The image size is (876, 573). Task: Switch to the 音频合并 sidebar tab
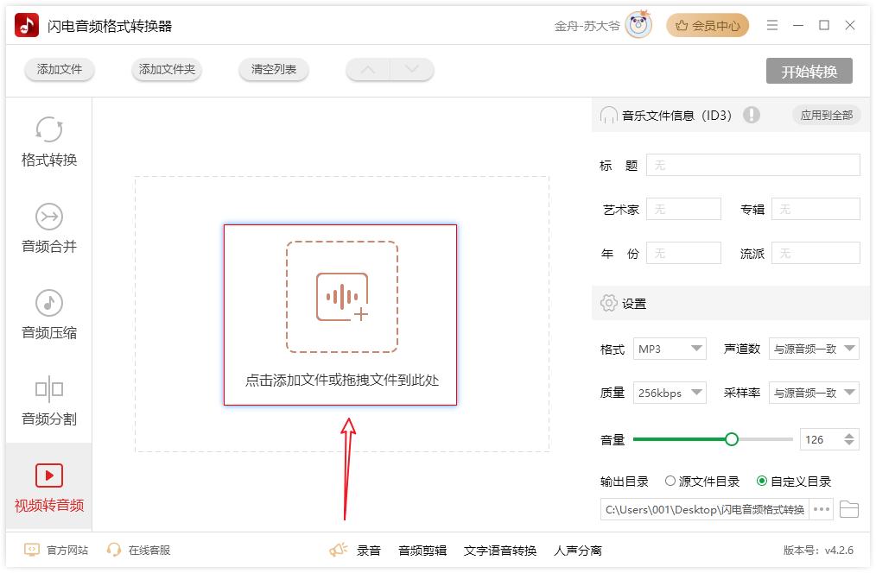click(49, 229)
